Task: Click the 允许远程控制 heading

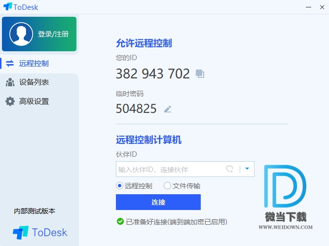Action: tap(144, 43)
